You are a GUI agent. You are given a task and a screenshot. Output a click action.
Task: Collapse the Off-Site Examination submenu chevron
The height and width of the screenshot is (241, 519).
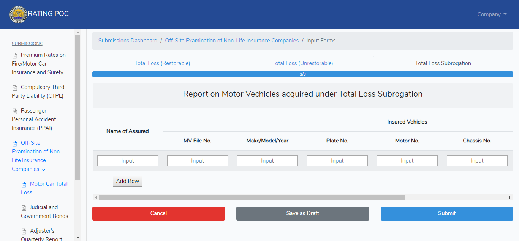[44, 170]
